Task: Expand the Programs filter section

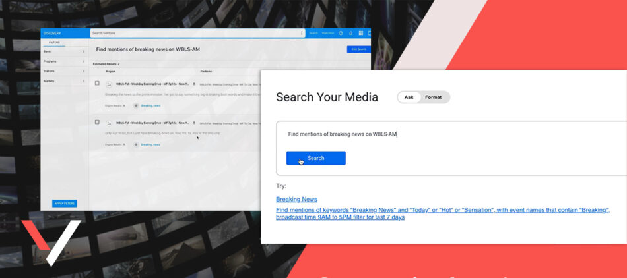Action: click(x=65, y=61)
